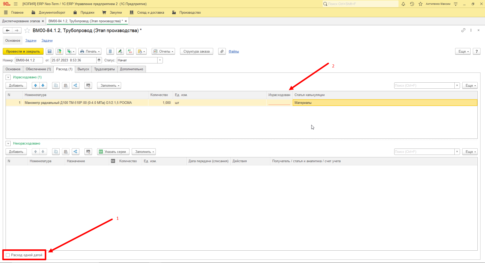Open Заполнить dropdown in Израсходовано section

tap(109, 85)
